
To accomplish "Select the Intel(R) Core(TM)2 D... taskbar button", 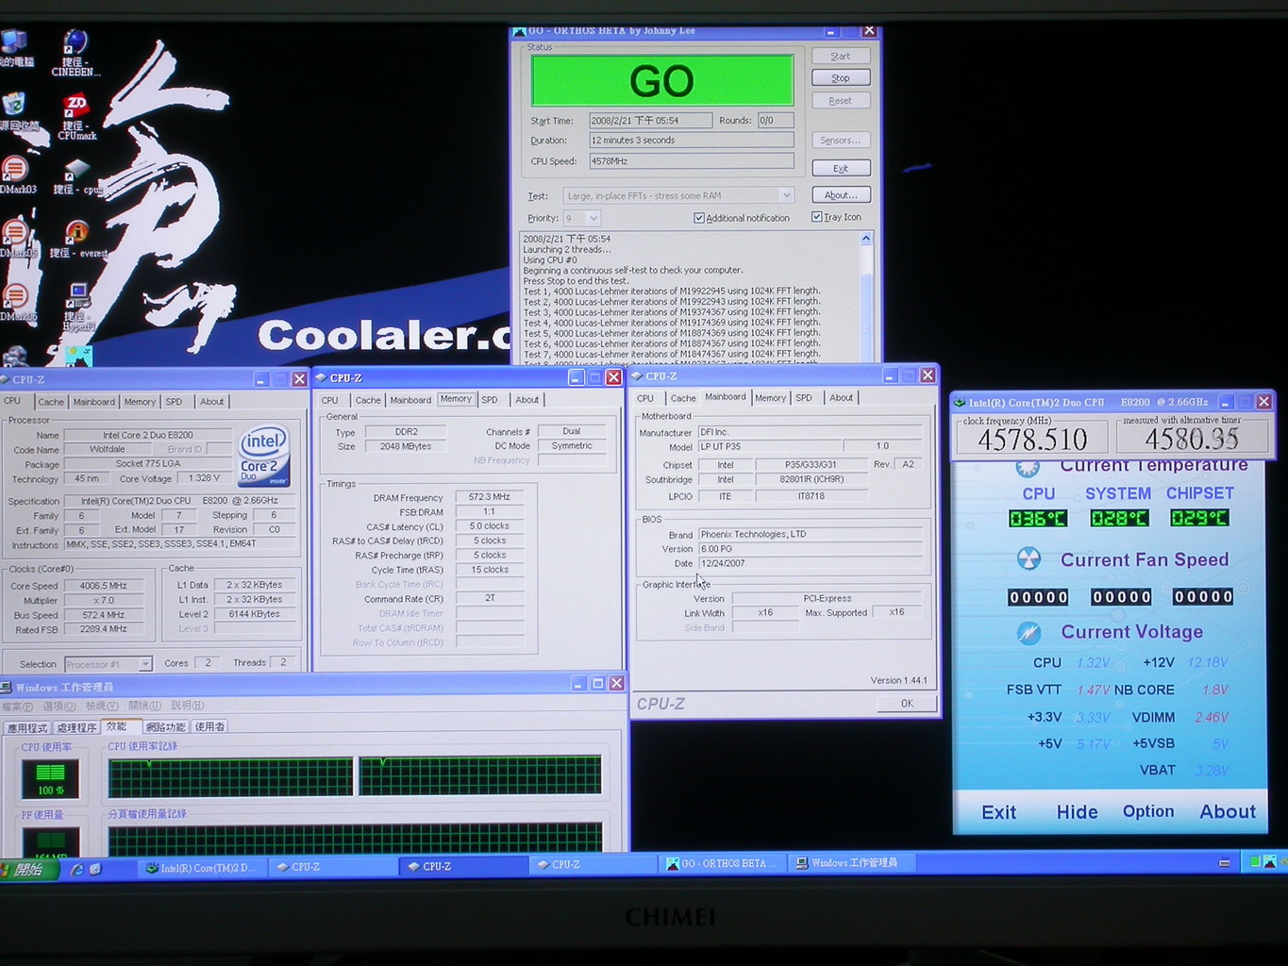I will click(204, 868).
